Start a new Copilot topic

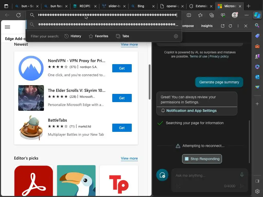point(162,175)
